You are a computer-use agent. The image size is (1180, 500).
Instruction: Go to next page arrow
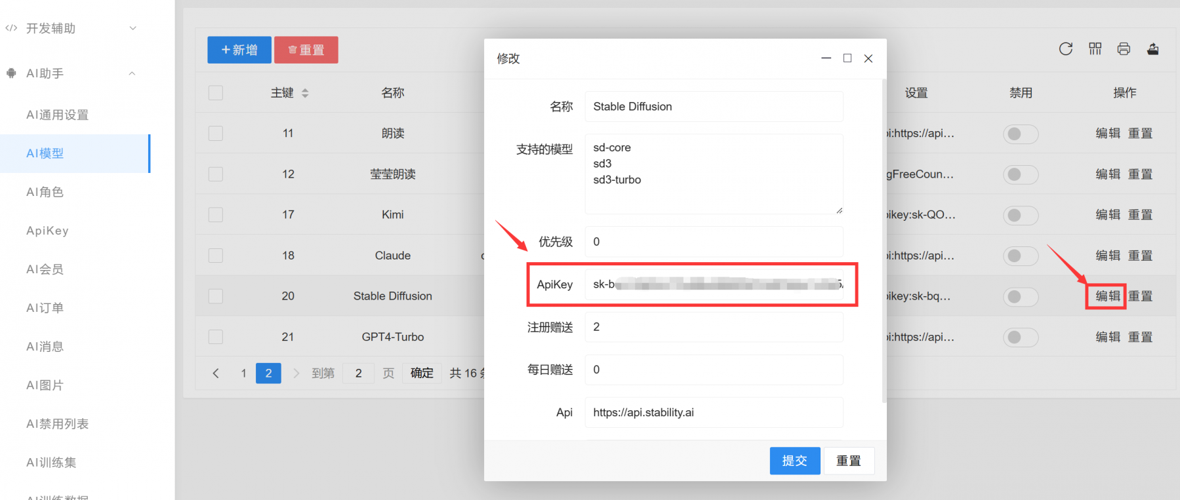pyautogui.click(x=296, y=373)
